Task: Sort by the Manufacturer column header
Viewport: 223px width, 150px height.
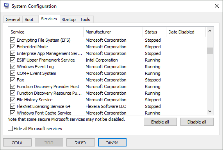Action: click(x=113, y=32)
